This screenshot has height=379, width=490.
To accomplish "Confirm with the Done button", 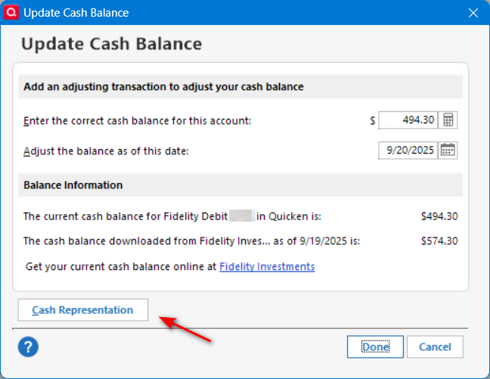I will (x=375, y=346).
